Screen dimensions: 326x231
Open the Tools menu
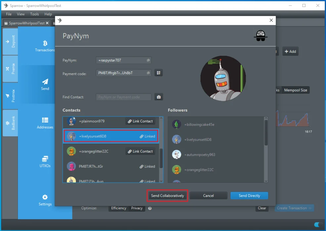pos(34,14)
